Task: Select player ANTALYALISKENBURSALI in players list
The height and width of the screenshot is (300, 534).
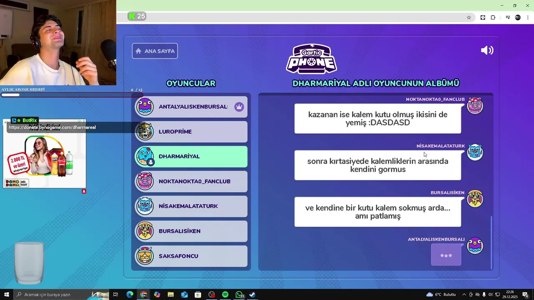Action: click(x=191, y=107)
